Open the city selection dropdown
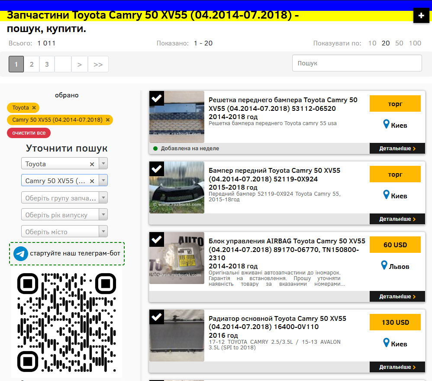The height and width of the screenshot is (381, 432). click(64, 231)
